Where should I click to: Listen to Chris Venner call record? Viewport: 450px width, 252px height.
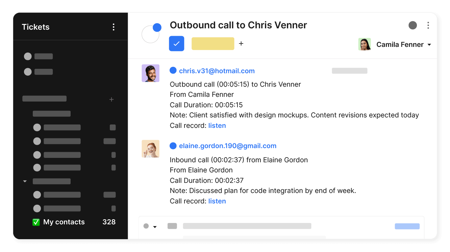(x=217, y=125)
